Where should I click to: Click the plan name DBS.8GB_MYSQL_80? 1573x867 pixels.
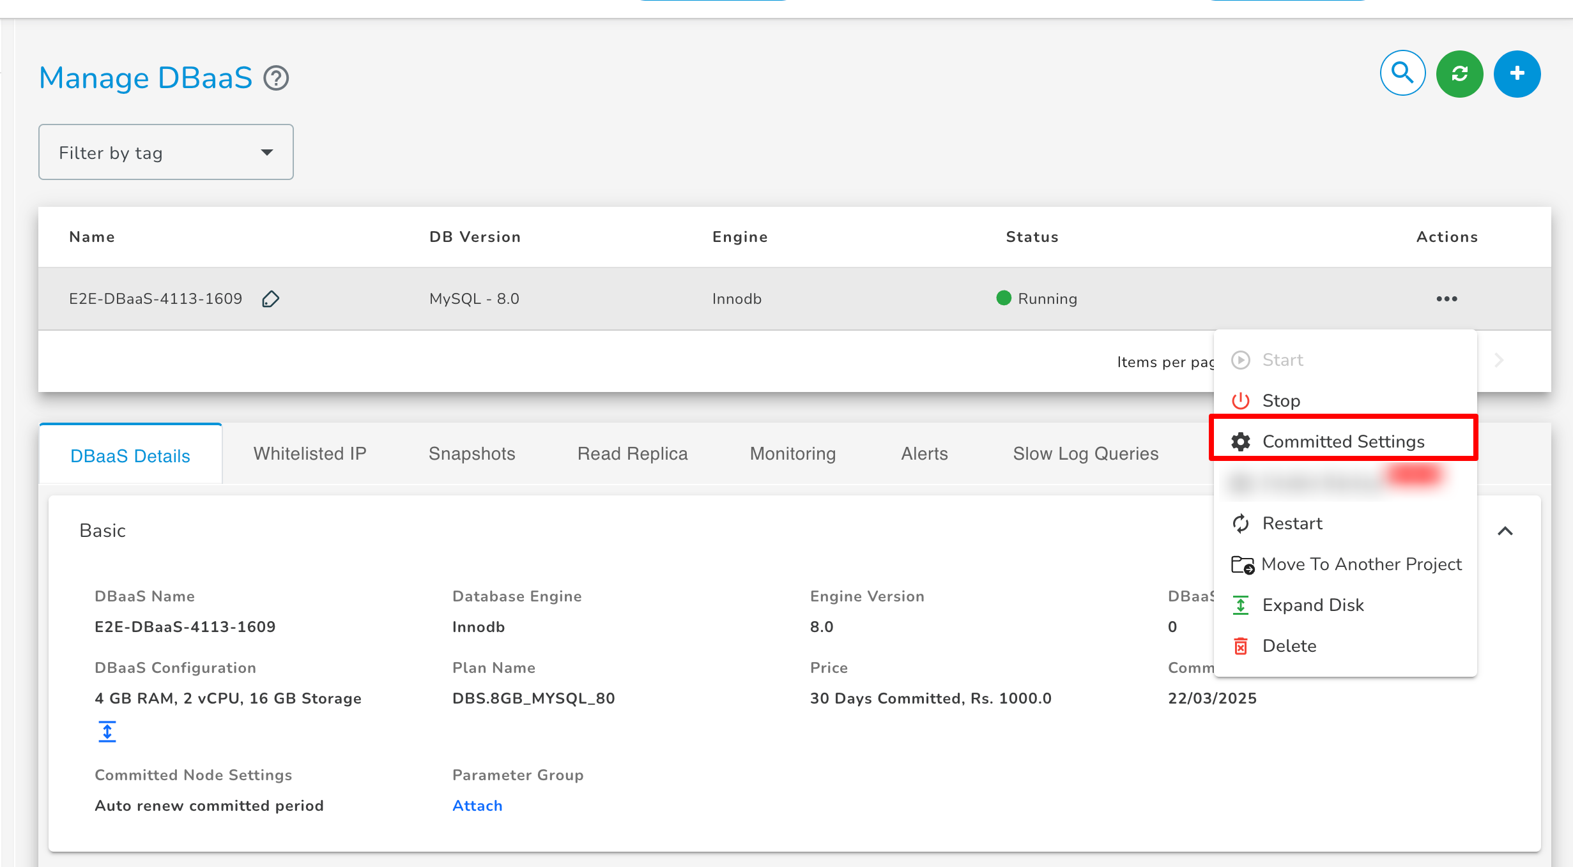(x=533, y=698)
